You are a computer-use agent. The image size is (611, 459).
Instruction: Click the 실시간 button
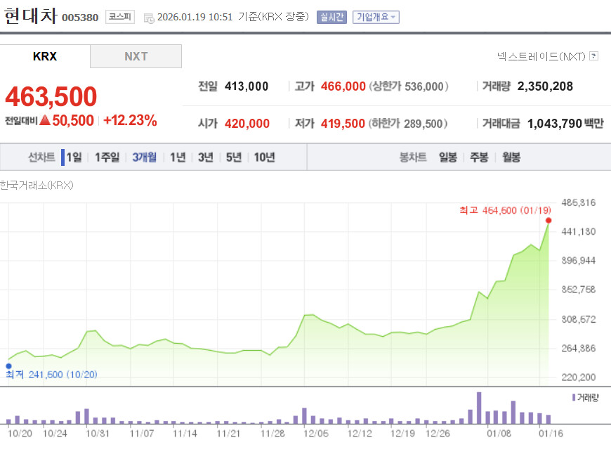pyautogui.click(x=331, y=17)
